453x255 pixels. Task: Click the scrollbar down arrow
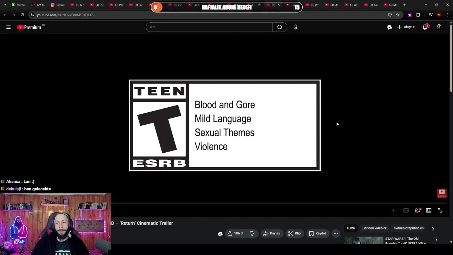[x=451, y=242]
